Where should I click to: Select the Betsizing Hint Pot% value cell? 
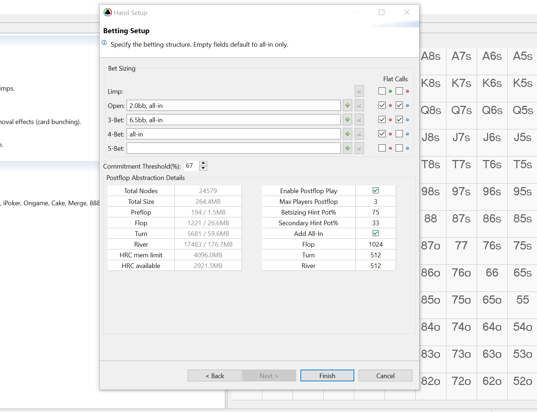(x=376, y=212)
